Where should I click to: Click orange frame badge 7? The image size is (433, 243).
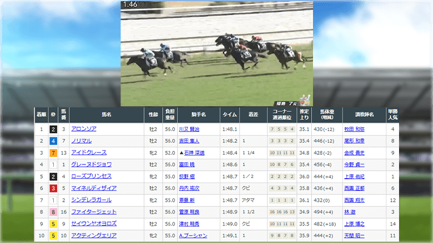[x=53, y=153]
